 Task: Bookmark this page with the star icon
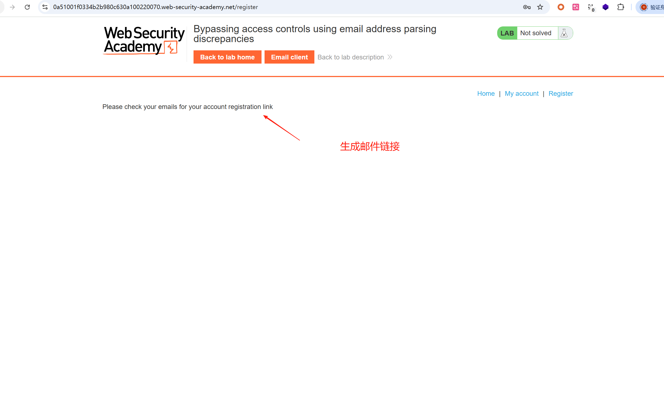[x=540, y=7]
